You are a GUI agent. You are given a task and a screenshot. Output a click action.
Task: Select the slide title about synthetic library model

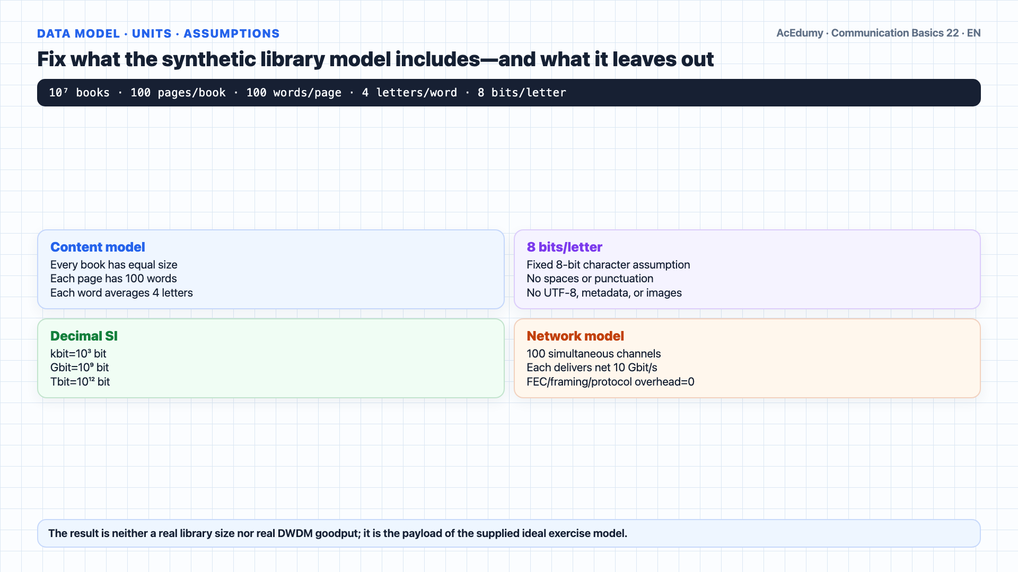(x=375, y=59)
